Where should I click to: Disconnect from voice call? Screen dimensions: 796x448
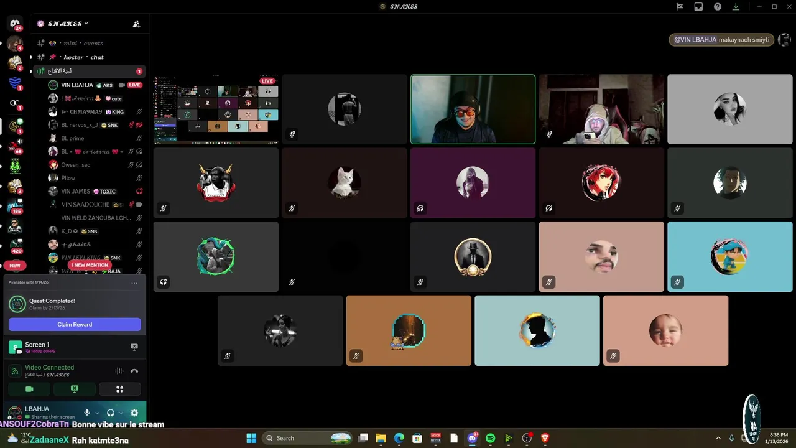click(134, 371)
